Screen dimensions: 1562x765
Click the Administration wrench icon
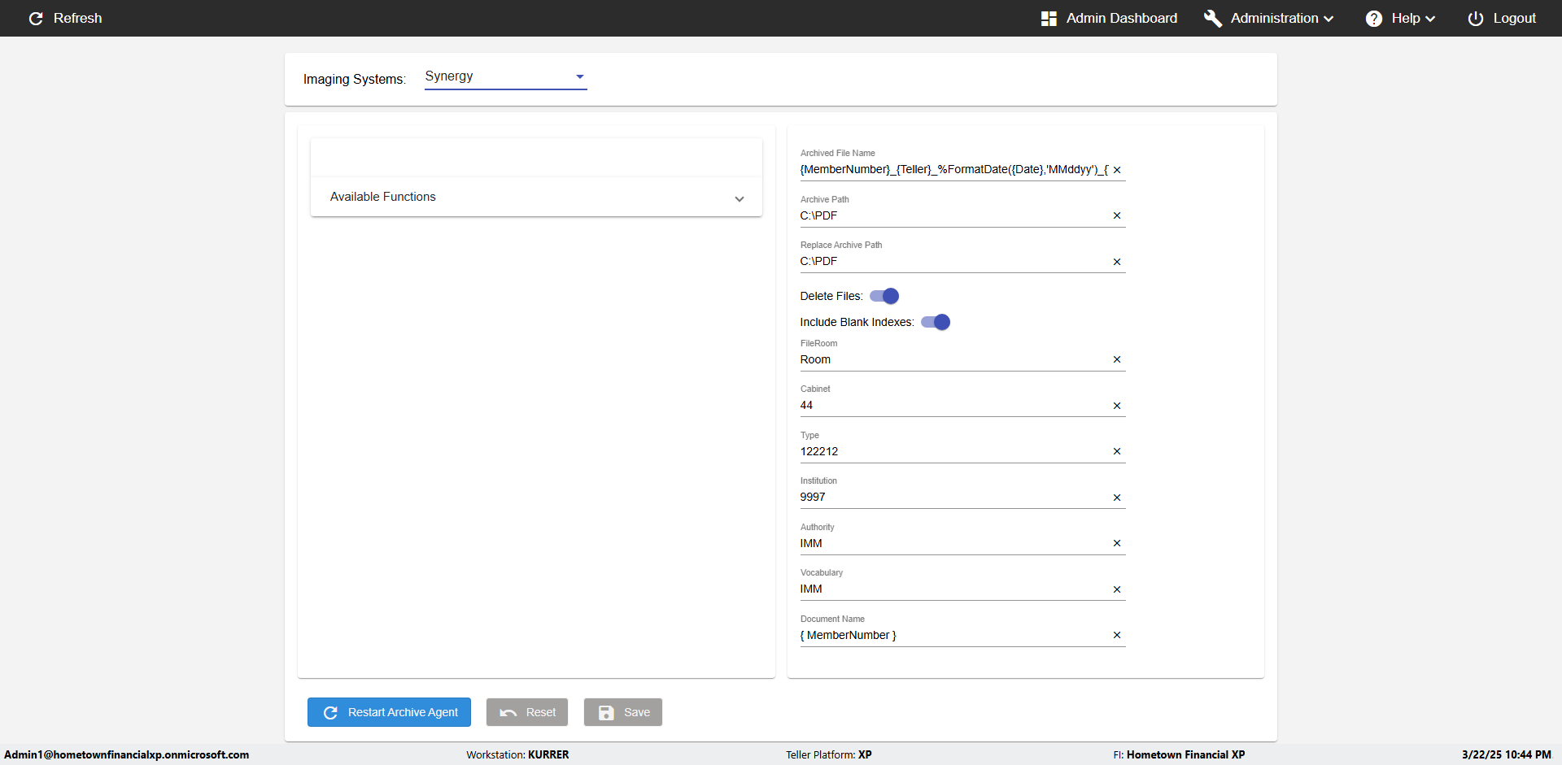(1212, 19)
